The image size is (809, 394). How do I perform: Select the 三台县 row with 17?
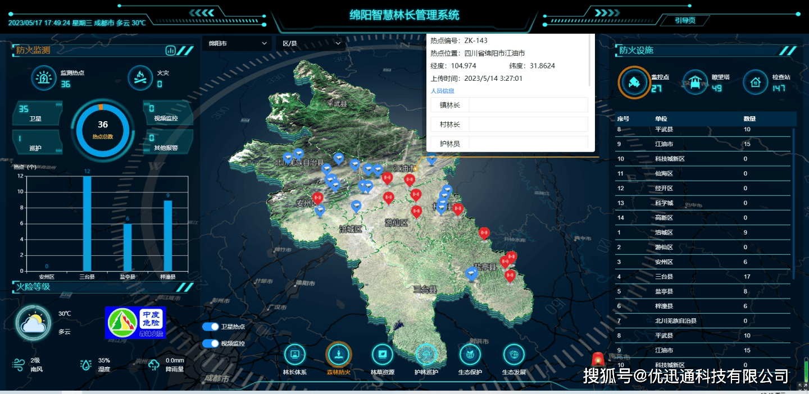pos(703,277)
